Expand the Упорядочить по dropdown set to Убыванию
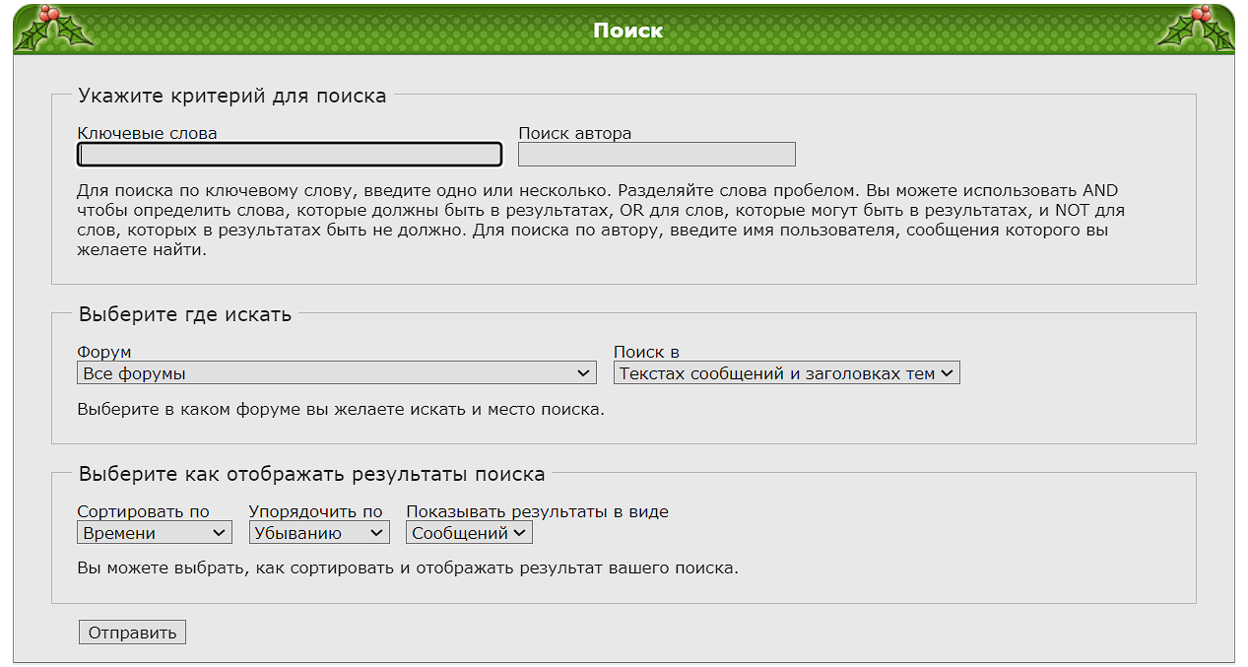The image size is (1248, 667). coord(319,533)
